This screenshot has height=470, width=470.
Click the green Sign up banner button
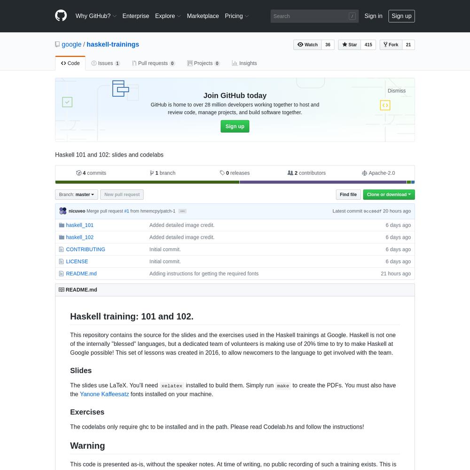(x=235, y=126)
